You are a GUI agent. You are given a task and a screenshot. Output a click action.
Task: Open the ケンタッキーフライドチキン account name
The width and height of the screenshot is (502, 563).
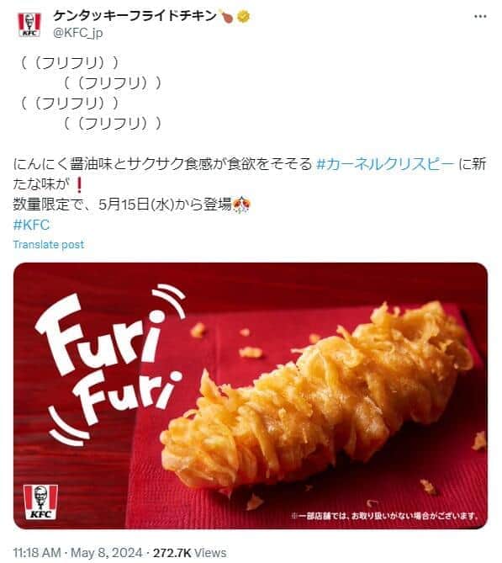pyautogui.click(x=135, y=16)
